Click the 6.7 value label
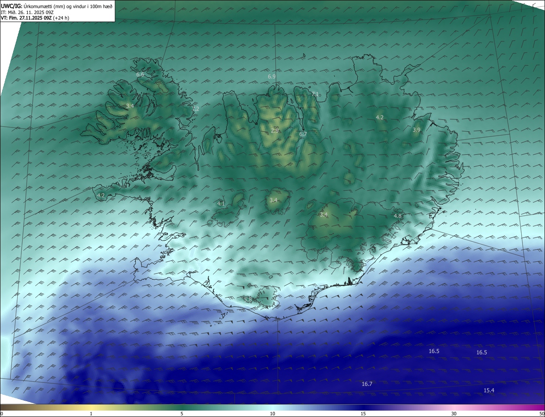This screenshot has width=545, height=417. 303,134
